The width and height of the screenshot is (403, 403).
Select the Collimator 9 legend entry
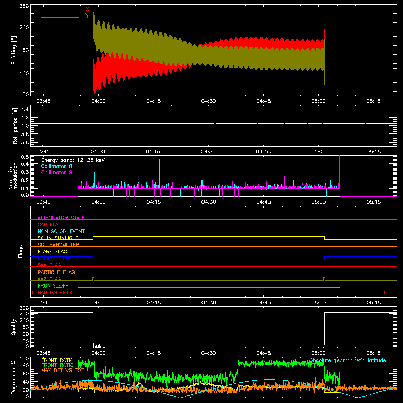56,172
